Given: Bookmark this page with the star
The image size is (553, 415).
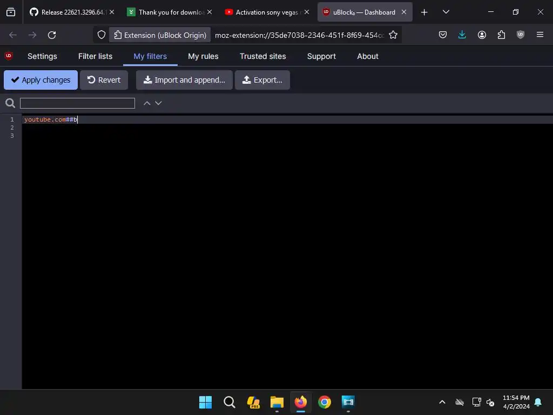Looking at the screenshot, I should tap(393, 35).
